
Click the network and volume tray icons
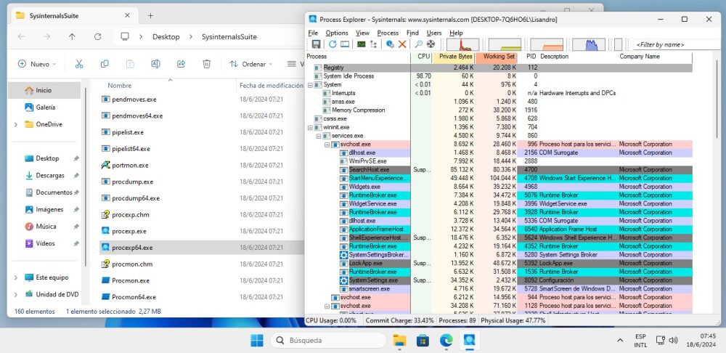pyautogui.click(x=667, y=341)
